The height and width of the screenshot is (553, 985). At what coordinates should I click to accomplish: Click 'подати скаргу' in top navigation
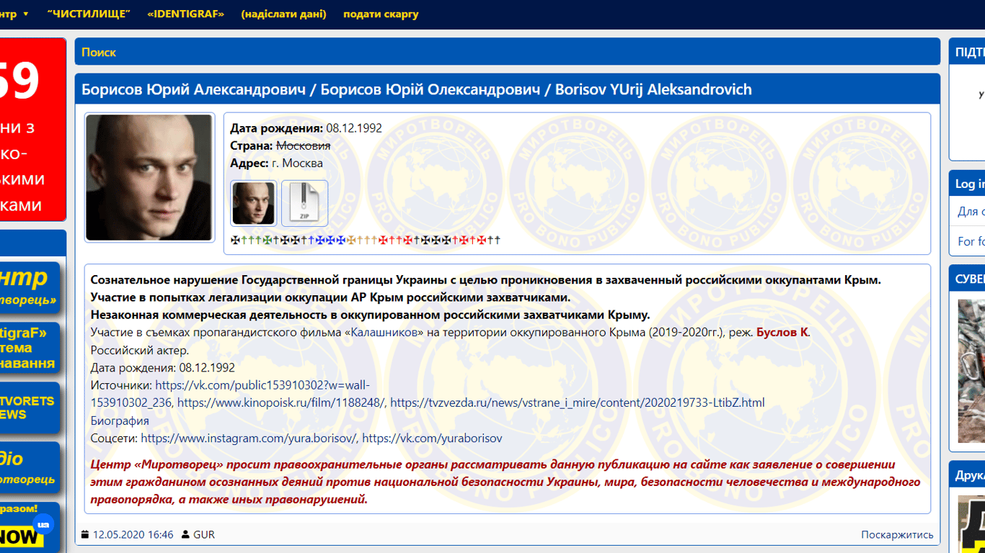(x=381, y=14)
